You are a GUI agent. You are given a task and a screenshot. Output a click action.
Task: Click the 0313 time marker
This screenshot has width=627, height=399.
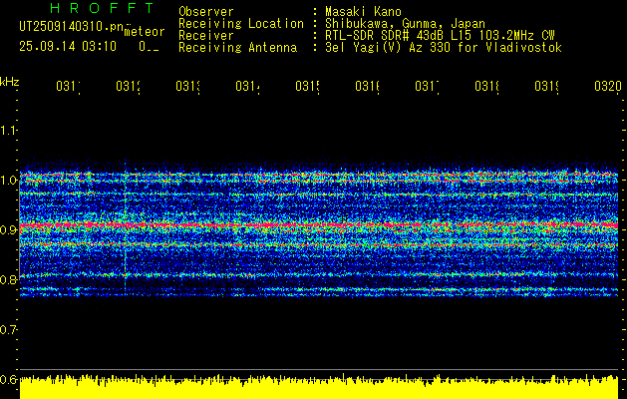188,87
